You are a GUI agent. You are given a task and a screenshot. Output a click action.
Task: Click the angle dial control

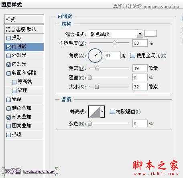95,56
